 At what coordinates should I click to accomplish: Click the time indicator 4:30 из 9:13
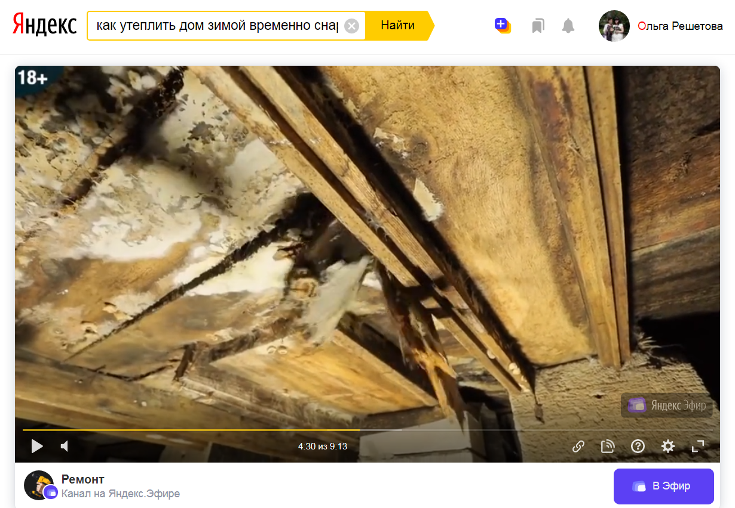tap(323, 446)
